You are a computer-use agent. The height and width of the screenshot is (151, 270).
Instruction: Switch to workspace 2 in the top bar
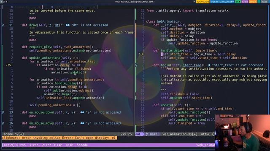point(4,2)
